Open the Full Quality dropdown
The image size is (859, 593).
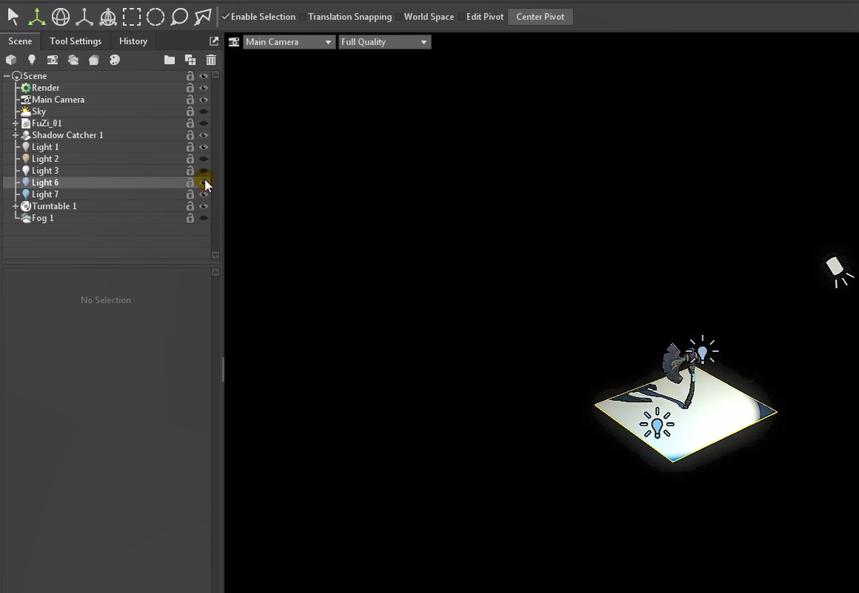pyautogui.click(x=384, y=42)
